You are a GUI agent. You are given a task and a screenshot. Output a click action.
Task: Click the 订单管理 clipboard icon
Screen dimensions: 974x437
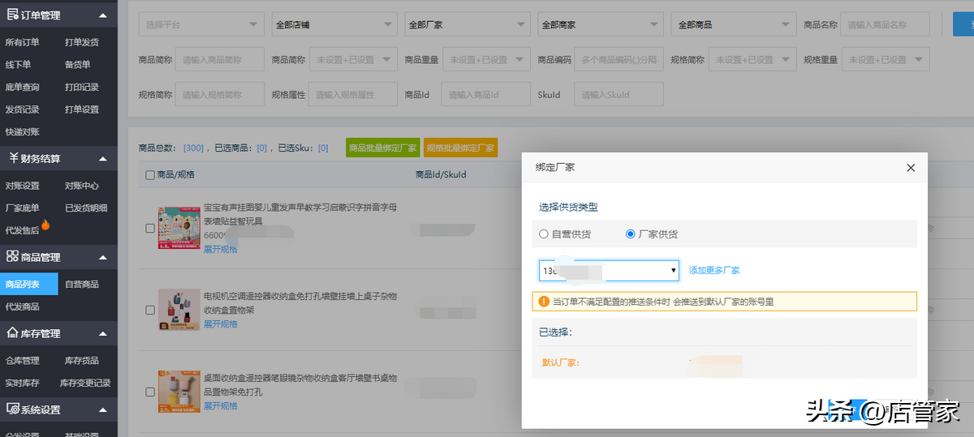(14, 15)
